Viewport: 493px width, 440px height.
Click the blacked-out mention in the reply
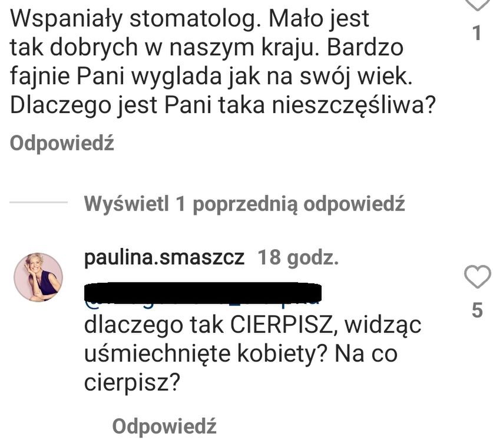point(203,293)
